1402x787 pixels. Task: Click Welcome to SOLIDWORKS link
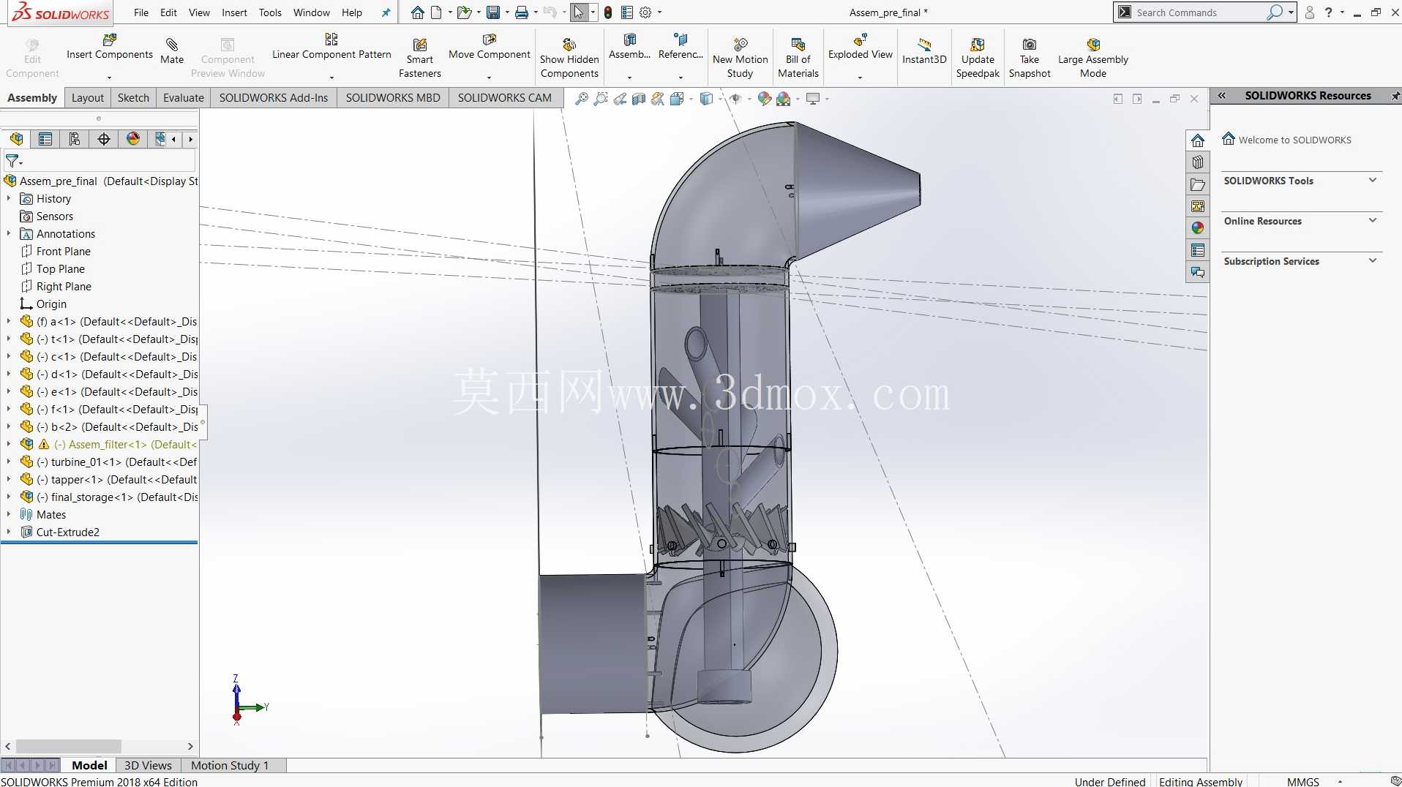[x=1294, y=140]
